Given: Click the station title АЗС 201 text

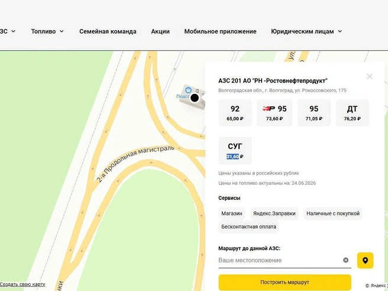Looking at the screenshot, I should click(x=273, y=81).
